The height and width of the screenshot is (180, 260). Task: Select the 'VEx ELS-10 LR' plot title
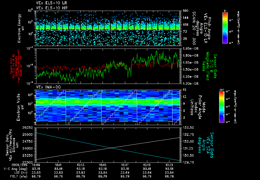click(x=52, y=3)
